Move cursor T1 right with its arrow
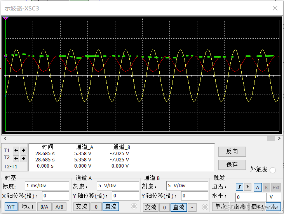This screenshot has height=214, width=284. pos(23,150)
